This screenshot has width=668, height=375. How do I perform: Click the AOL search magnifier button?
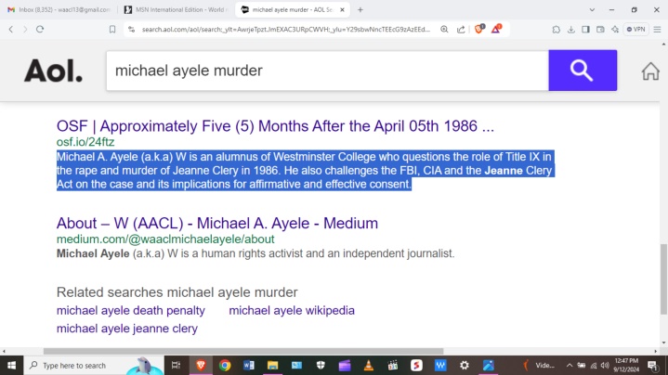[x=583, y=71]
